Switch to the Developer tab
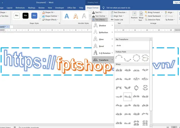The image size is (180, 128). coord(60,8)
